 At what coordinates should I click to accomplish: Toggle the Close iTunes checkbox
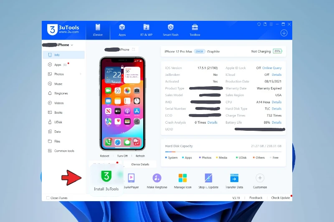48,198
